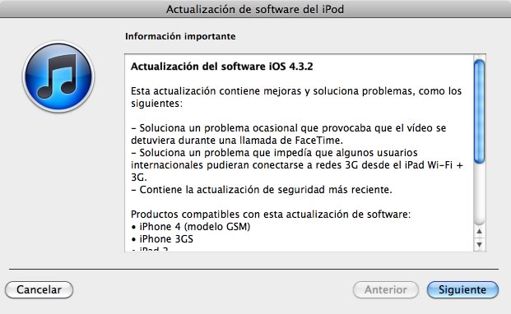Image resolution: width=511 pixels, height=314 pixels.
Task: Click the partially visible iPad 2 item
Action: click(150, 249)
